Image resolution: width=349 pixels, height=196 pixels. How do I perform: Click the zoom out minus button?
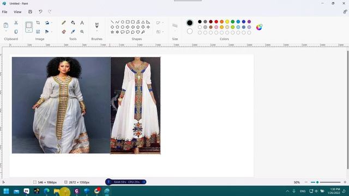306,182
